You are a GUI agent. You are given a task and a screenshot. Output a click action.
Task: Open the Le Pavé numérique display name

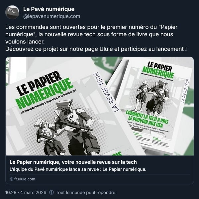pos(49,9)
